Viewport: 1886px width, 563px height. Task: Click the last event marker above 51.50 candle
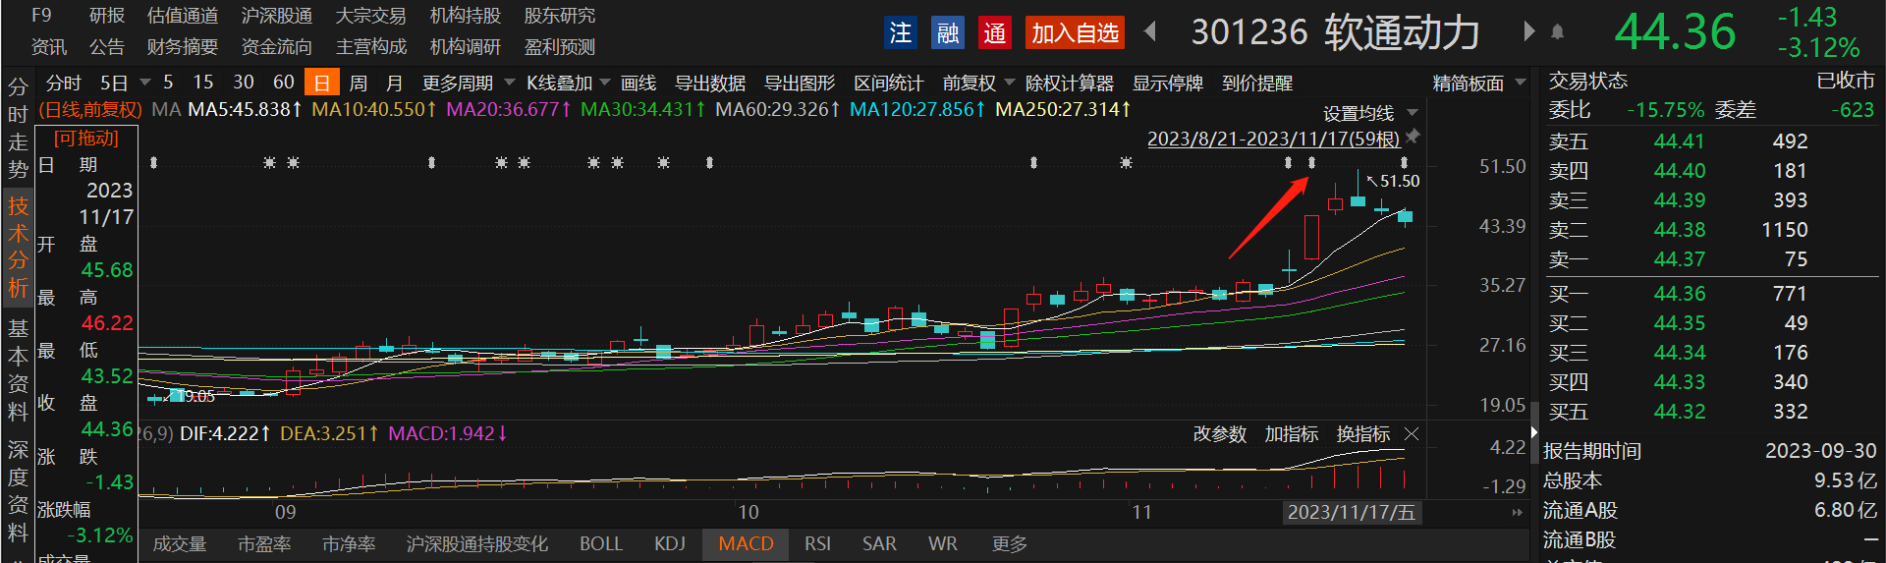pyautogui.click(x=1404, y=162)
